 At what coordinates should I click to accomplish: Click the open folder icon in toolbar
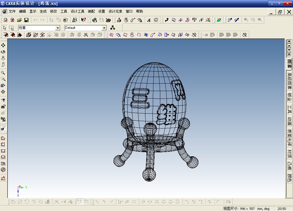pos(19,20)
